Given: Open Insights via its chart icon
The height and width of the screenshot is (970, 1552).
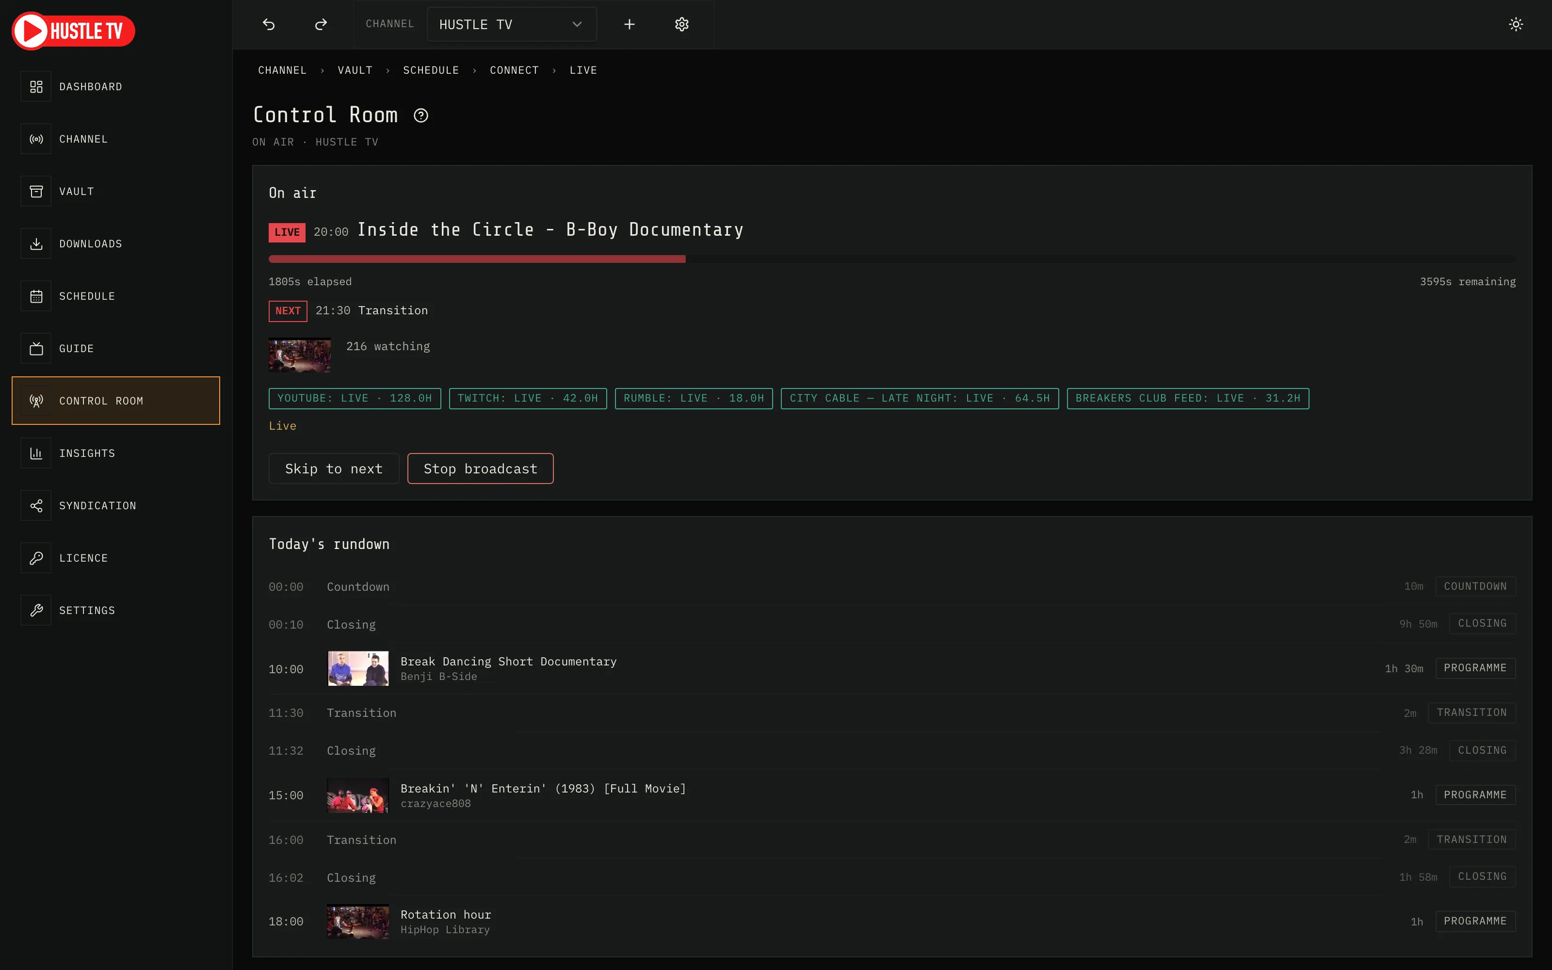Looking at the screenshot, I should click(x=36, y=453).
